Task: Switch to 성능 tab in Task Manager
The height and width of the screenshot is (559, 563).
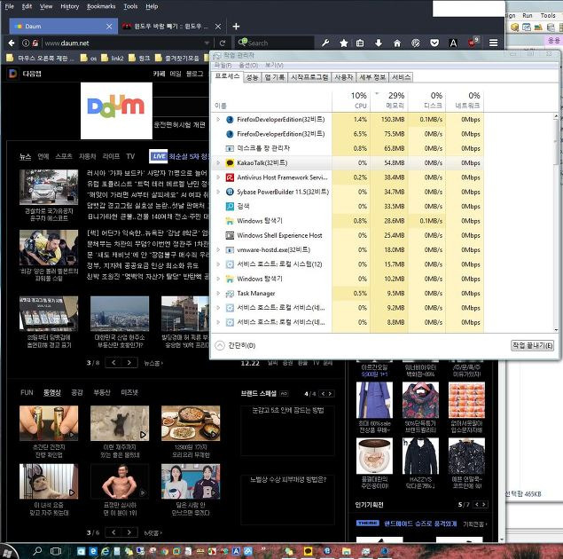Action: [253, 77]
